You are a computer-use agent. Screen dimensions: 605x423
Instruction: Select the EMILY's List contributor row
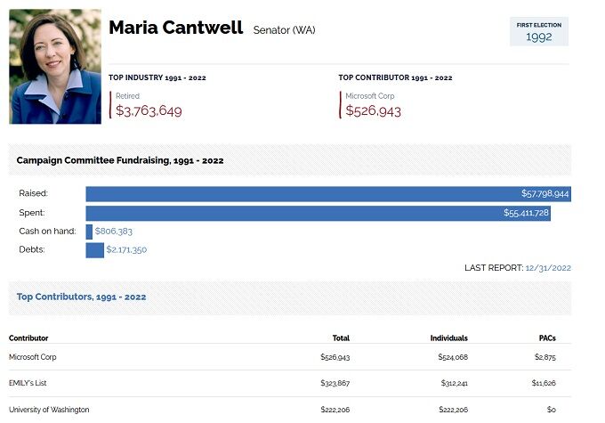point(290,383)
